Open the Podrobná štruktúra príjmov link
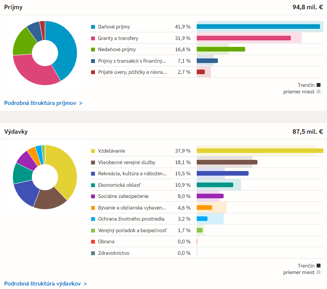This screenshot has height=289, width=327. (43, 103)
